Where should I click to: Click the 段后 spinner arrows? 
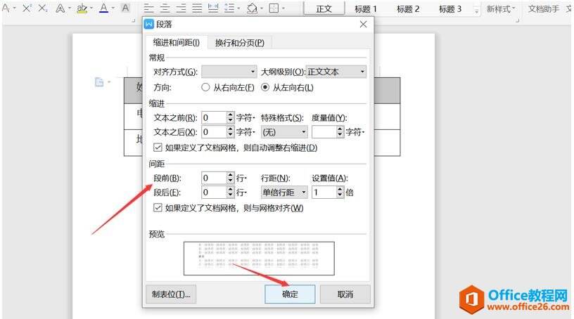tap(230, 192)
